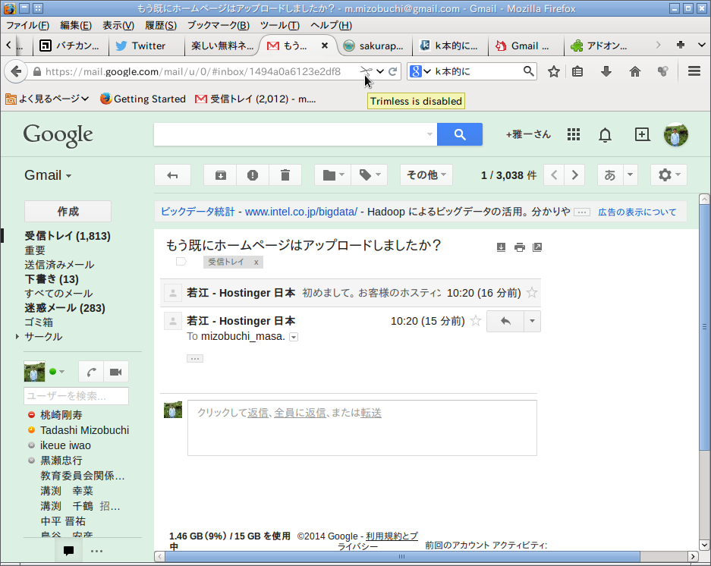Screen dimensions: 711x566
Task: Open account profile picture menu
Action: click(x=675, y=134)
